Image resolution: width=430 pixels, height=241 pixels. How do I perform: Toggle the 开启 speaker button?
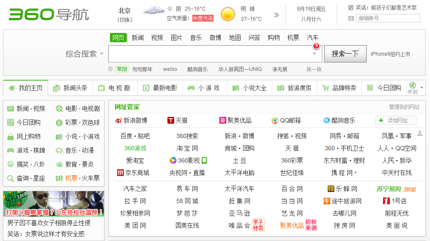412,88
